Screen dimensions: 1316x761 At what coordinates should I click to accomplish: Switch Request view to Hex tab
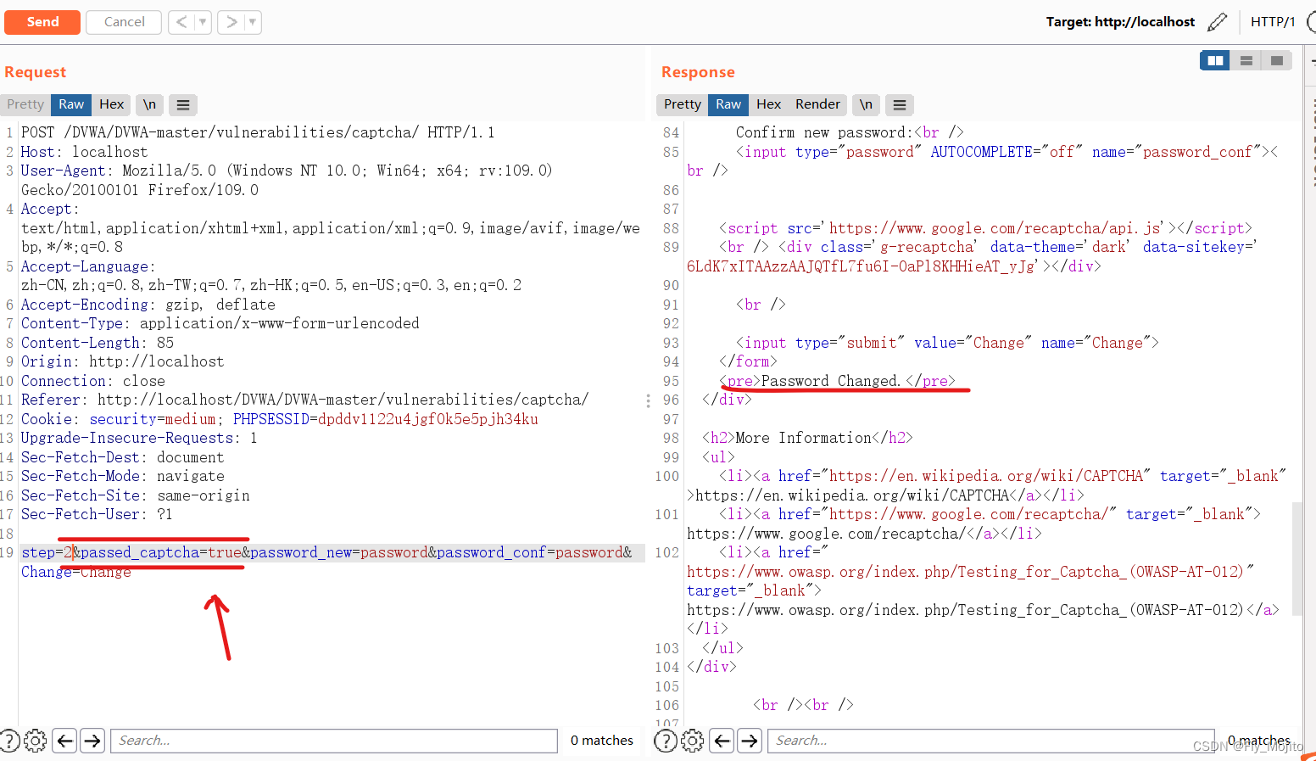[x=111, y=104]
